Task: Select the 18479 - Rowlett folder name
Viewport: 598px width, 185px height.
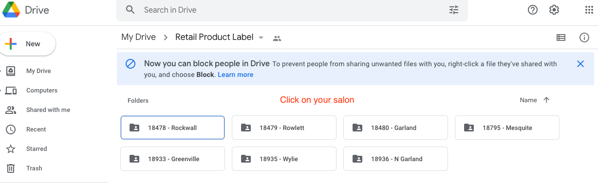Action: point(282,128)
